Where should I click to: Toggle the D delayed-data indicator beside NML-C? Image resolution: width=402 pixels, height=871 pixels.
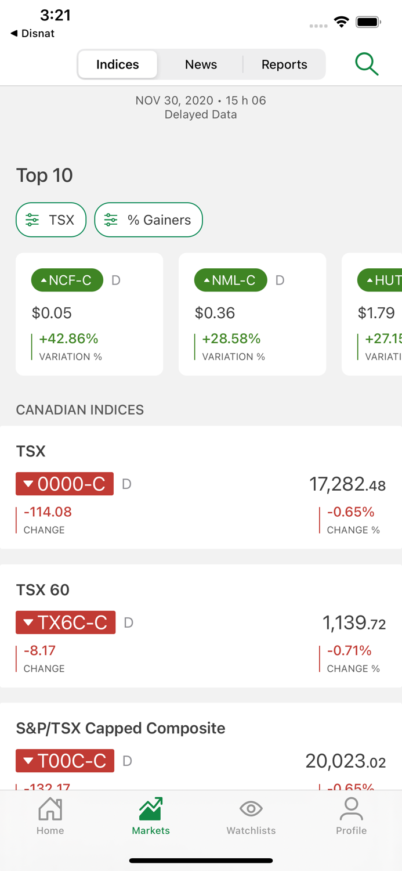[280, 280]
